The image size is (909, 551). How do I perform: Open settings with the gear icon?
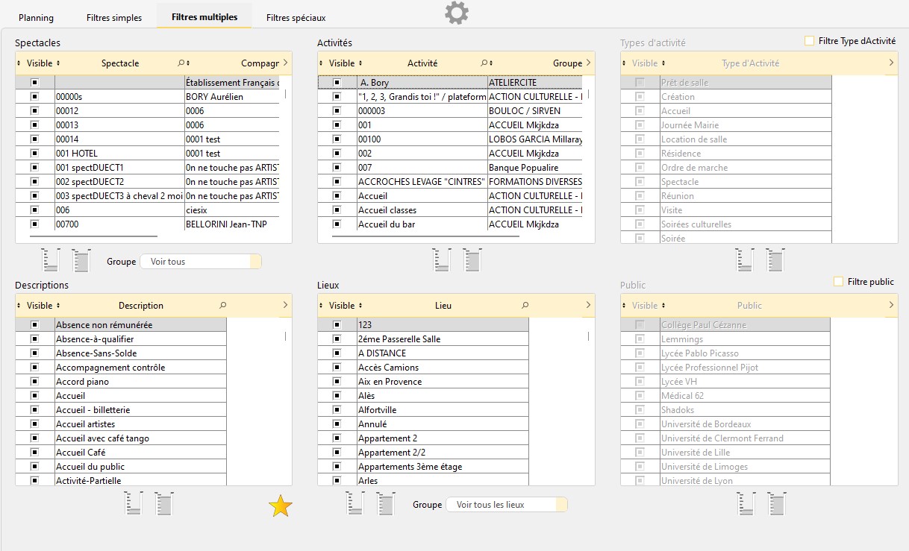click(x=457, y=13)
